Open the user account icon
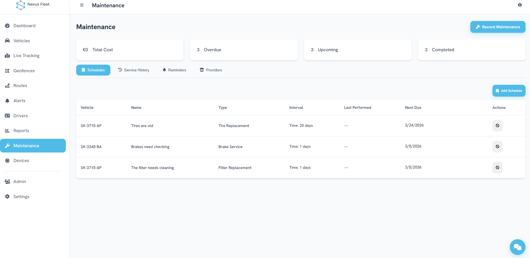 coord(520,5)
